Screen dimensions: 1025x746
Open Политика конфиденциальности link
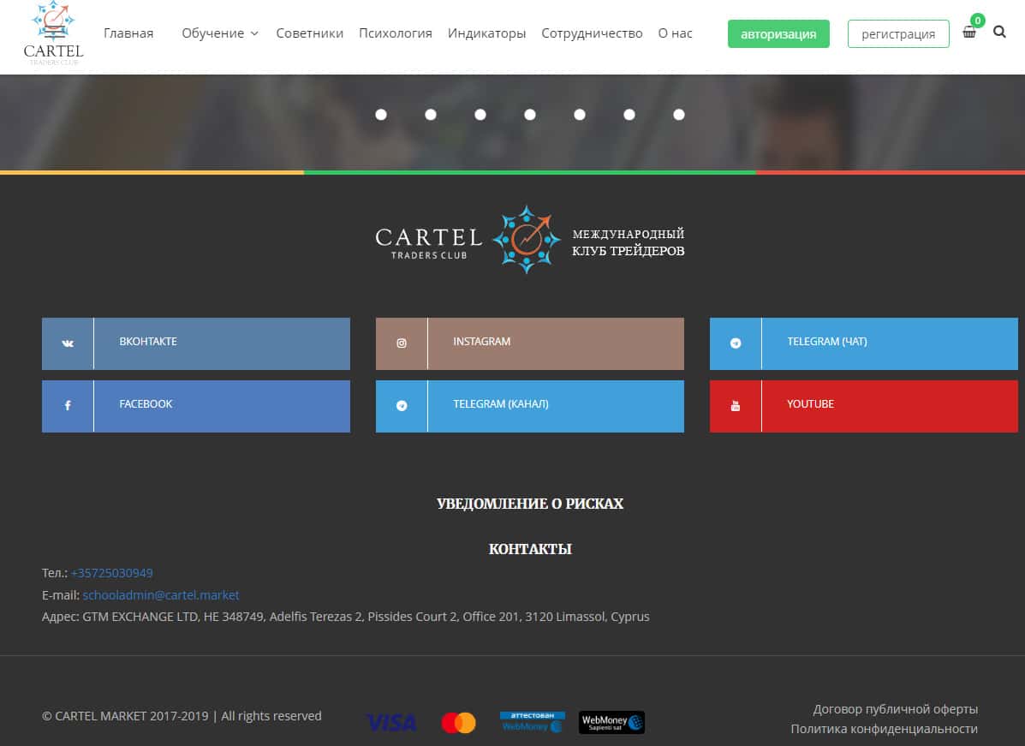[884, 729]
